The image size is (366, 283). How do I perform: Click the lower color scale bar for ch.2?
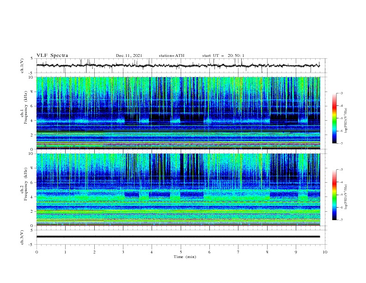click(x=334, y=195)
